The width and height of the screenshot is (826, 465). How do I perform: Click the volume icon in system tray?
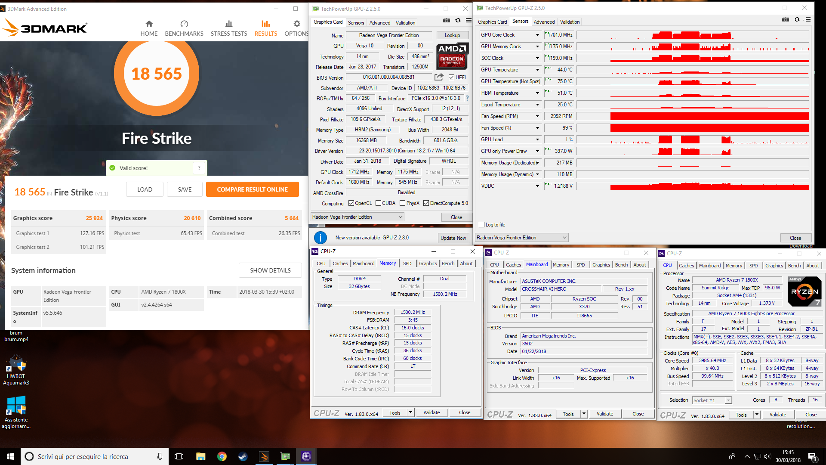[767, 456]
